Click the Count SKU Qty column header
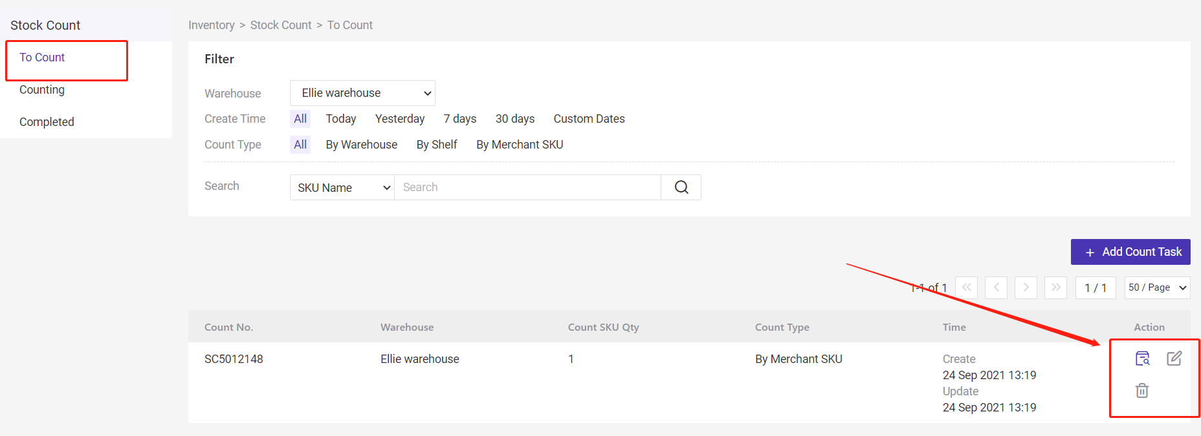 604,327
